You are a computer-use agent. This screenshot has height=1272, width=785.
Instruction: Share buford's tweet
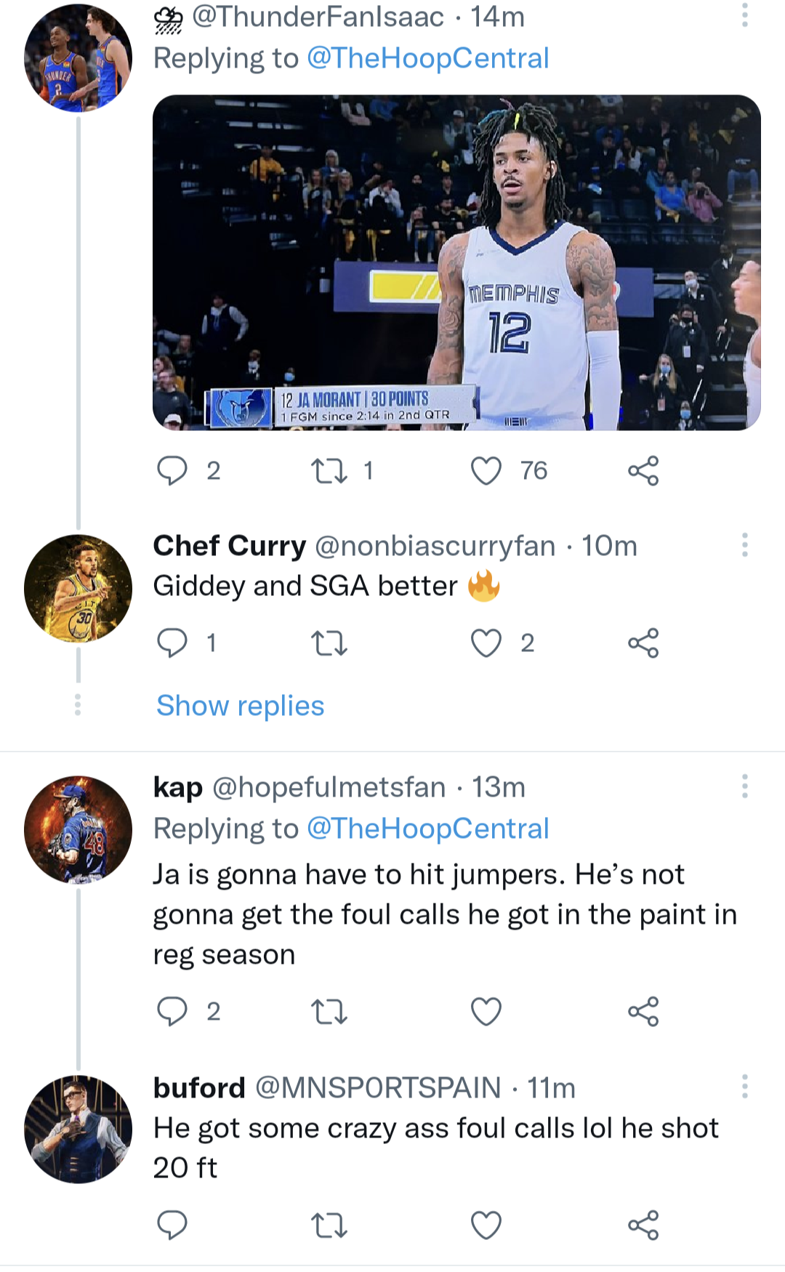[x=643, y=1225]
